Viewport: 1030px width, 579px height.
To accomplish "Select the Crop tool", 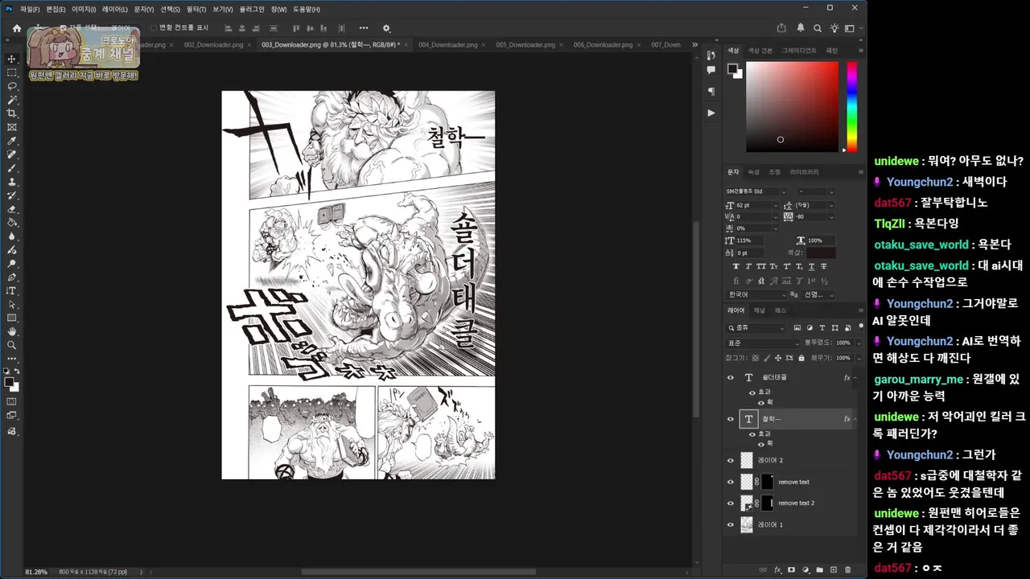I will click(11, 113).
